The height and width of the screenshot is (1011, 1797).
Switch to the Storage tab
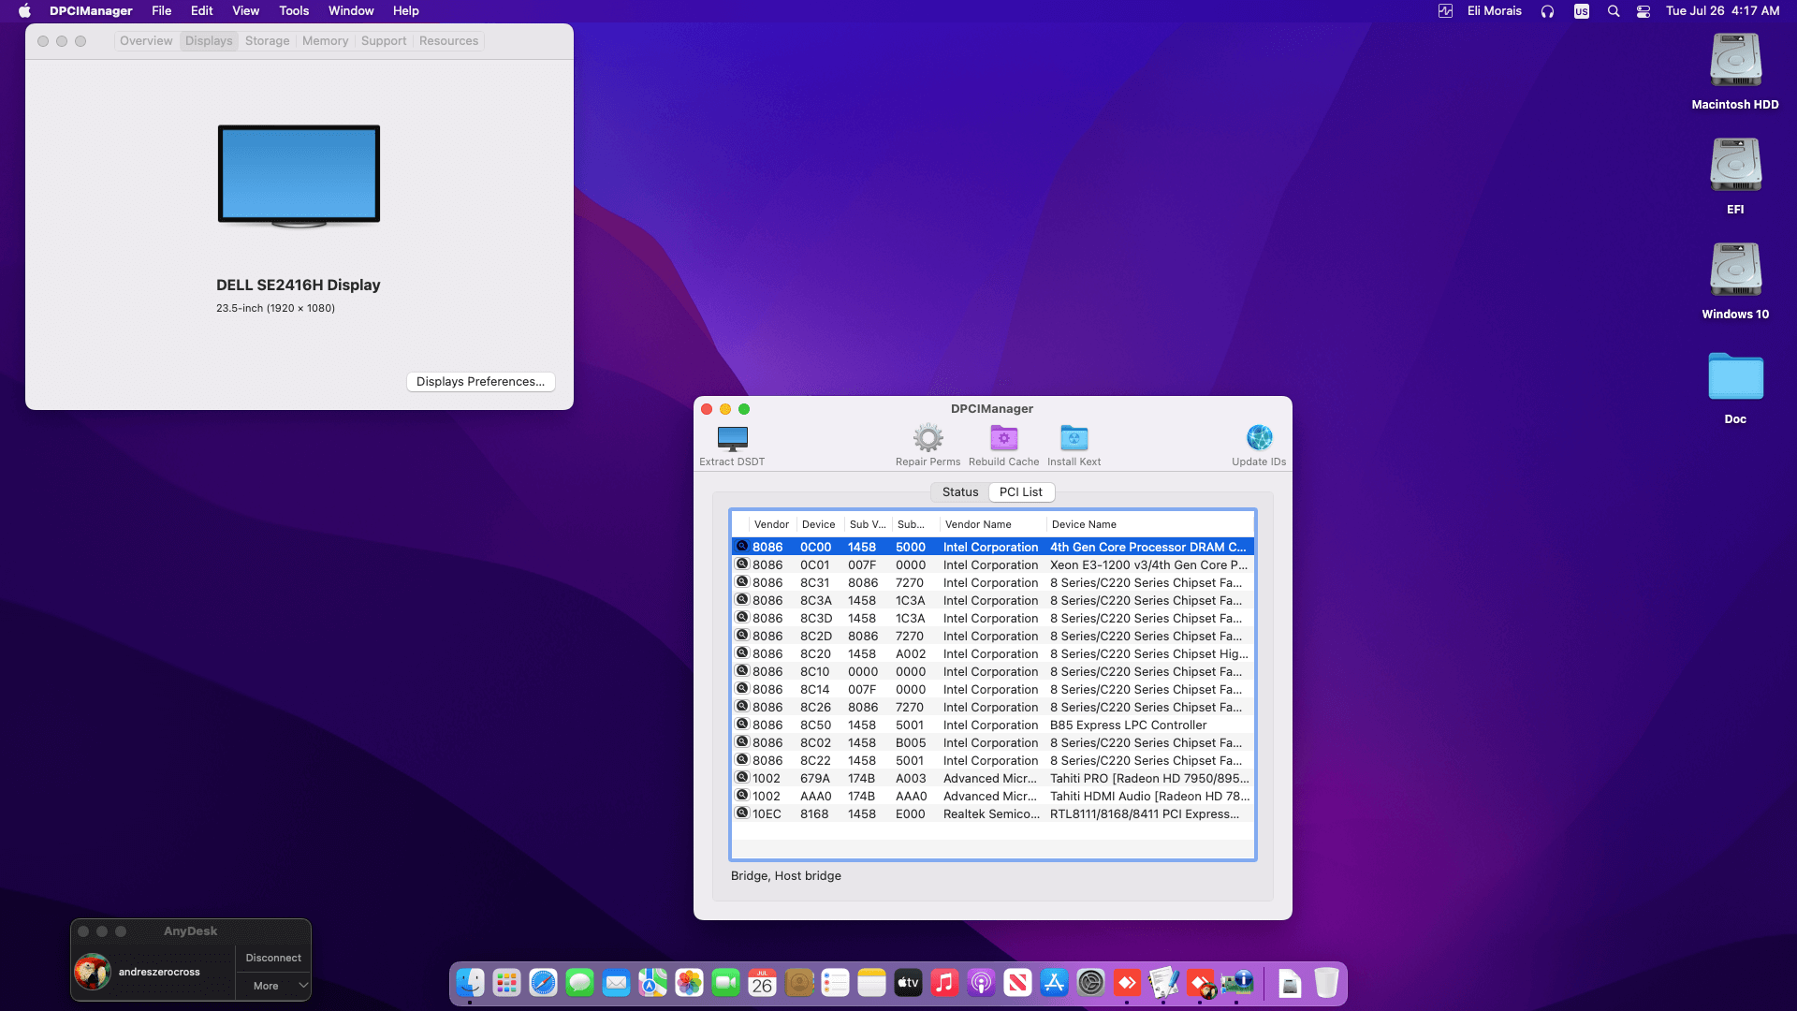[x=267, y=41]
